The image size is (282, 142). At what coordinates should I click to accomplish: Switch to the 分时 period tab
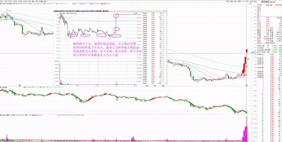pyautogui.click(x=2, y=2)
